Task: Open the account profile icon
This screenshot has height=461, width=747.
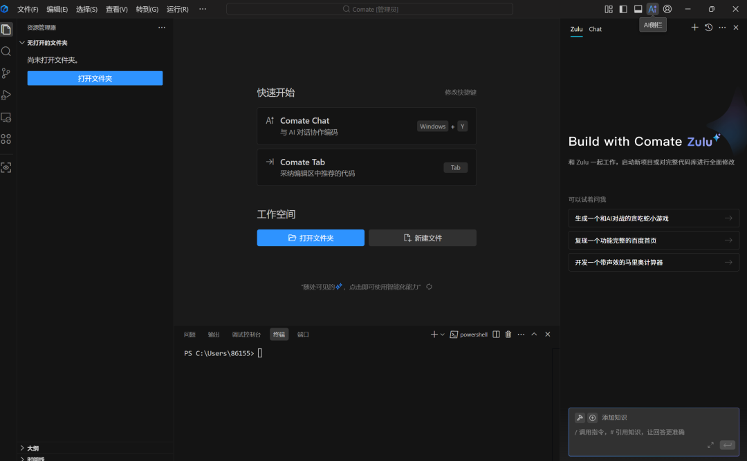Action: click(x=667, y=9)
